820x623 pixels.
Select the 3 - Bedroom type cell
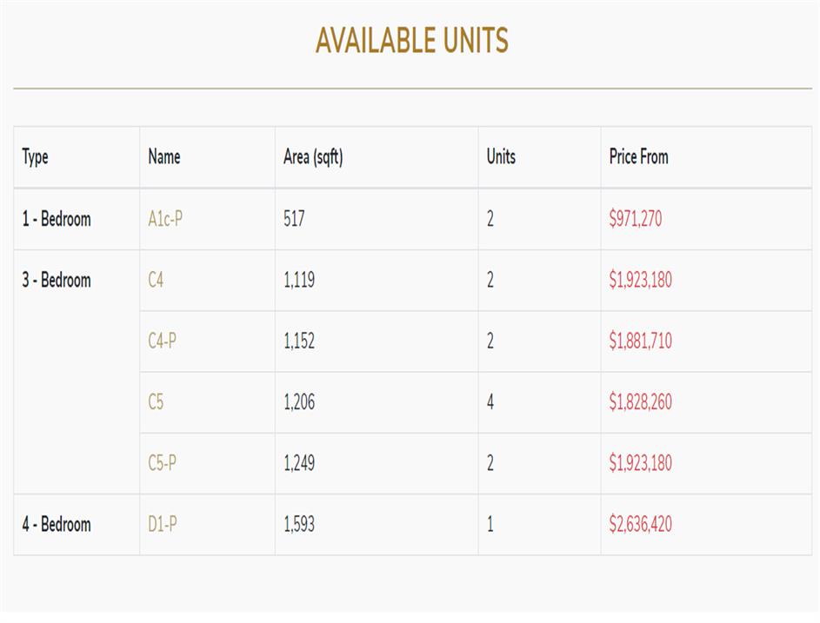[x=57, y=280]
